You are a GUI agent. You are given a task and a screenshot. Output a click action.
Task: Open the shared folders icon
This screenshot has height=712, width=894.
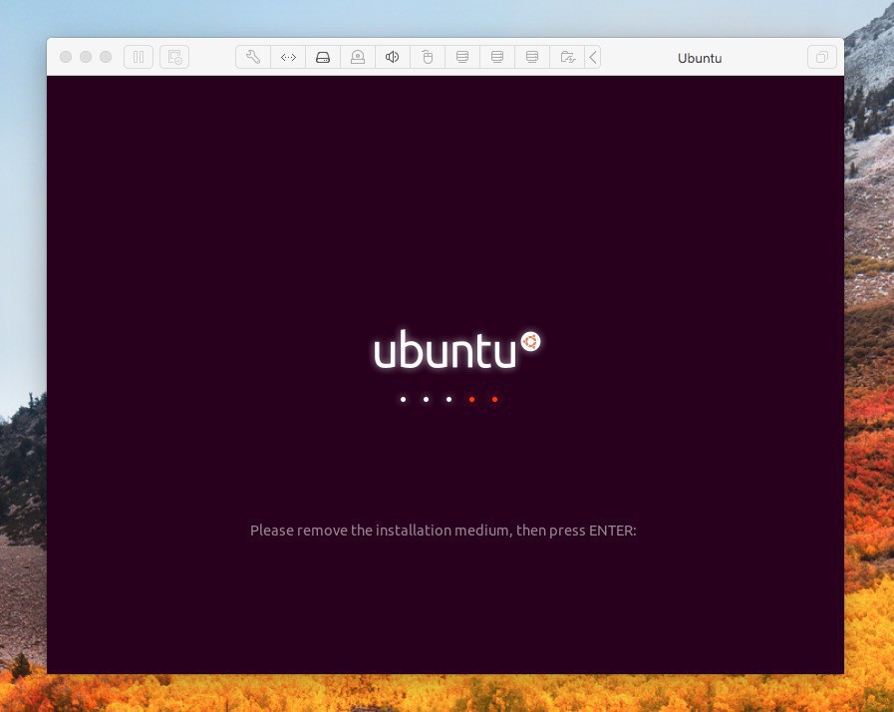[x=567, y=57]
